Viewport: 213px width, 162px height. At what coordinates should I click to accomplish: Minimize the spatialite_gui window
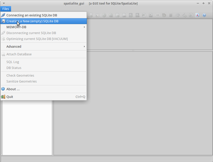click(198, 3)
